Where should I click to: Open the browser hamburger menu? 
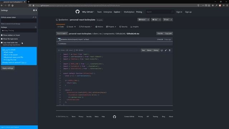point(227,5)
